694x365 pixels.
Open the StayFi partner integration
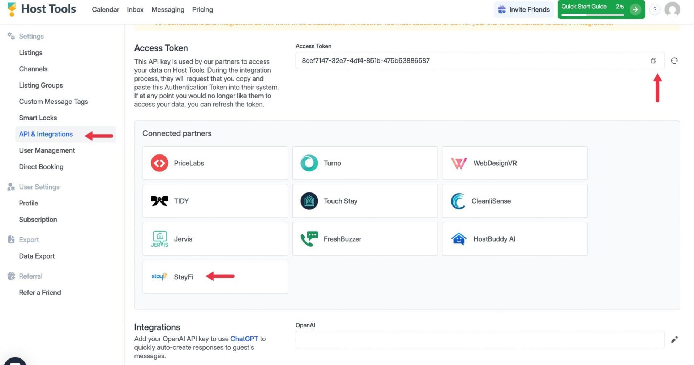(215, 277)
